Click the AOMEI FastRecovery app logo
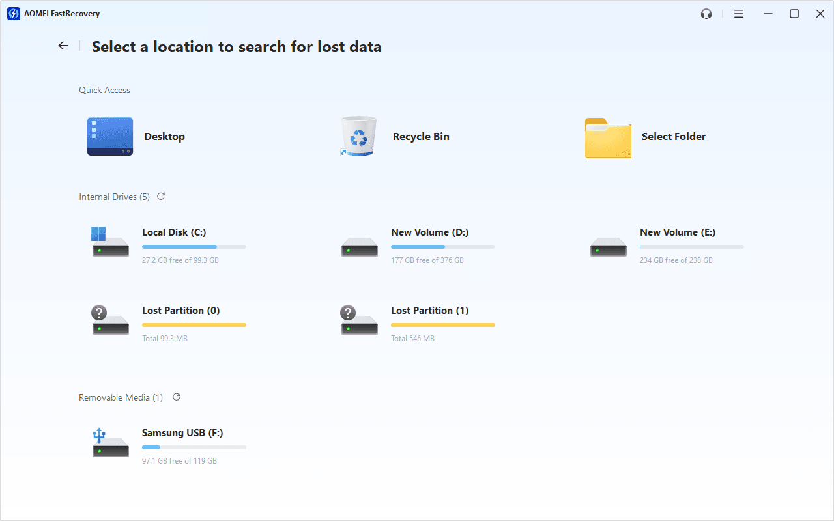The image size is (834, 521). [13, 14]
